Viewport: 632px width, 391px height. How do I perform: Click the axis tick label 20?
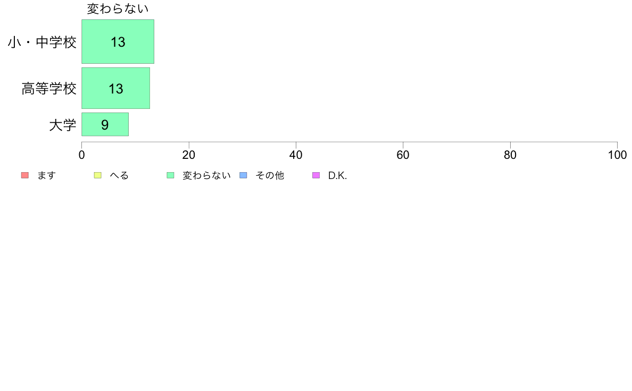[x=189, y=155]
